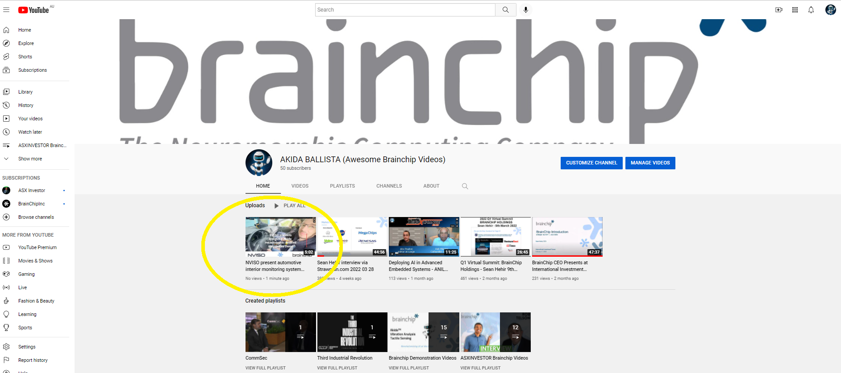841x373 pixels.
Task: Click Q1 Virtual Summit video title
Action: [x=491, y=266]
